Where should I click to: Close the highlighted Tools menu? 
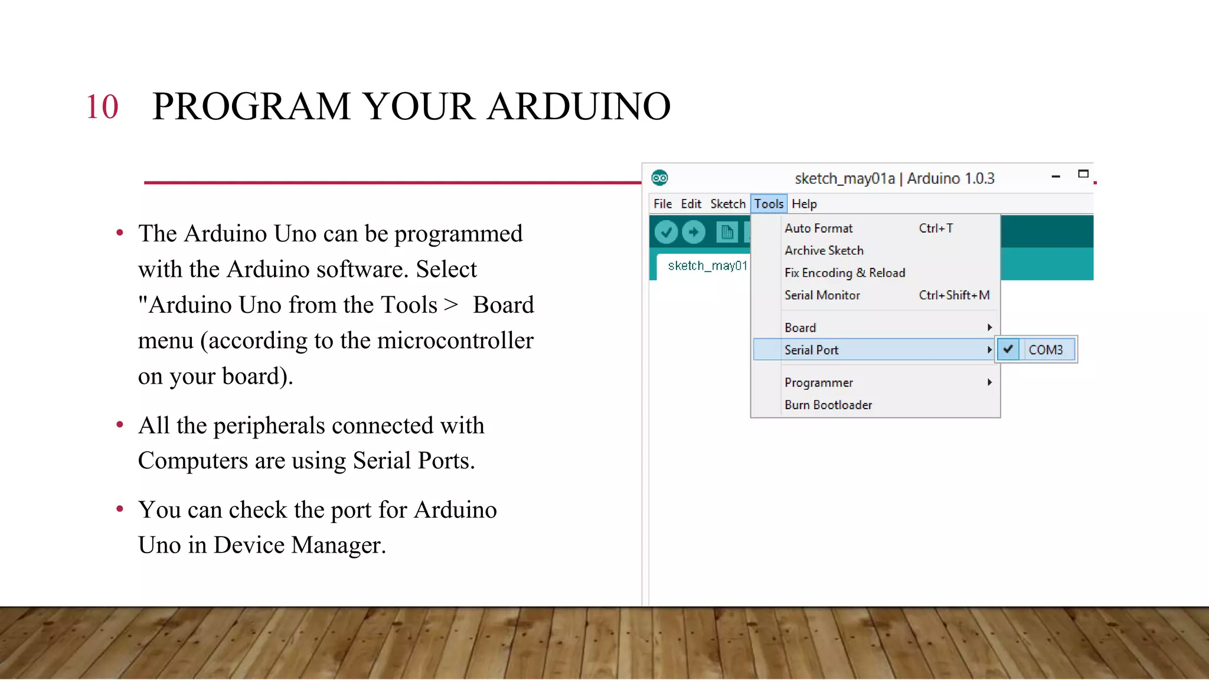coord(769,204)
